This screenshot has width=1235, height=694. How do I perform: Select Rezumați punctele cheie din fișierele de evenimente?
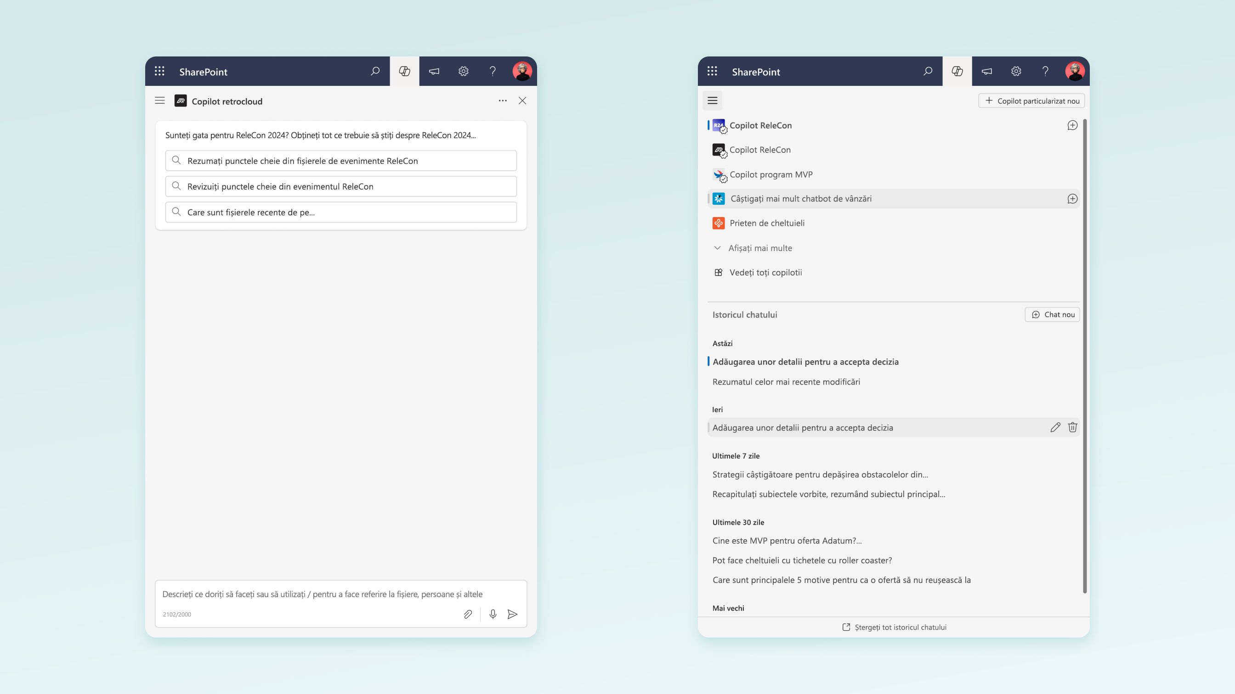(341, 160)
